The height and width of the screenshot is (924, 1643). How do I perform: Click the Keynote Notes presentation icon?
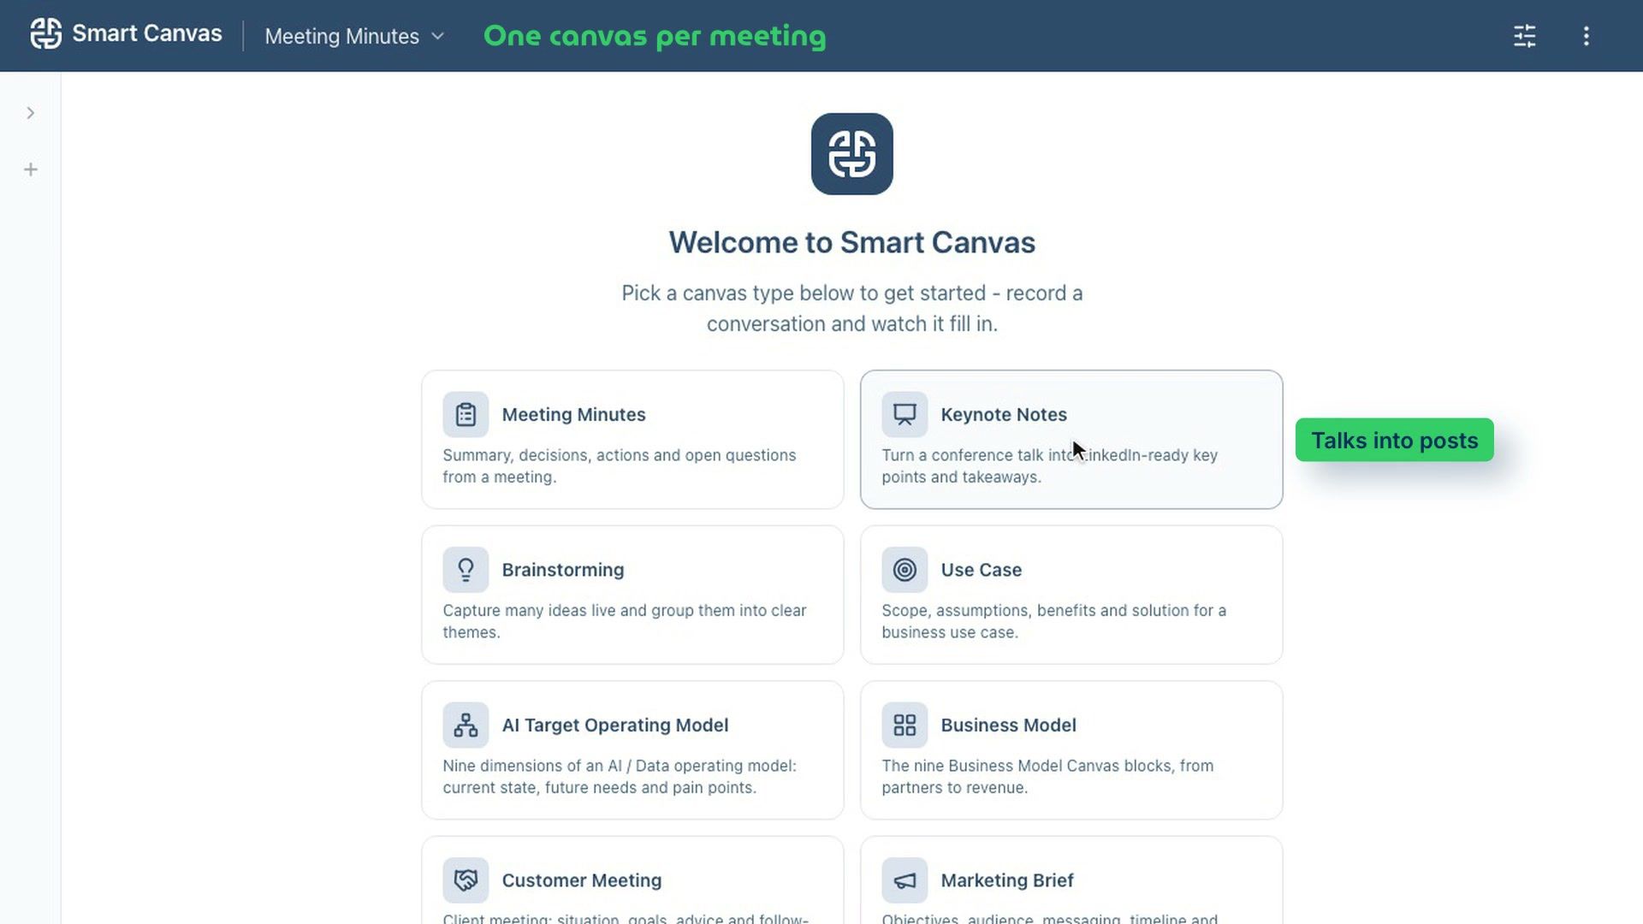tap(905, 414)
